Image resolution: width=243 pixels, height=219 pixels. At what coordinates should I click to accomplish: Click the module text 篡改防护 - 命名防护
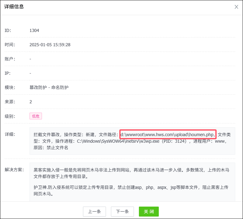[49, 87]
